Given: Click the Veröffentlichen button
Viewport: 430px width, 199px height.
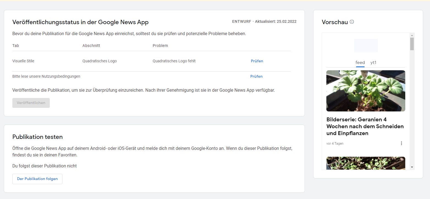Looking at the screenshot, I should tap(31, 103).
